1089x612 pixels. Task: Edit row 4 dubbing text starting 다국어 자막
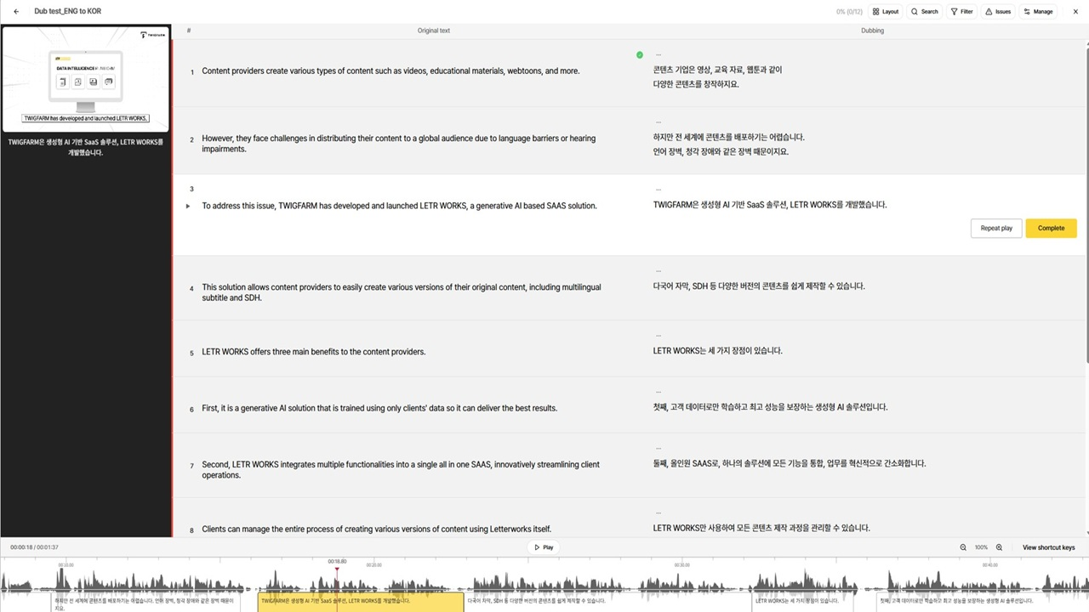click(x=759, y=286)
